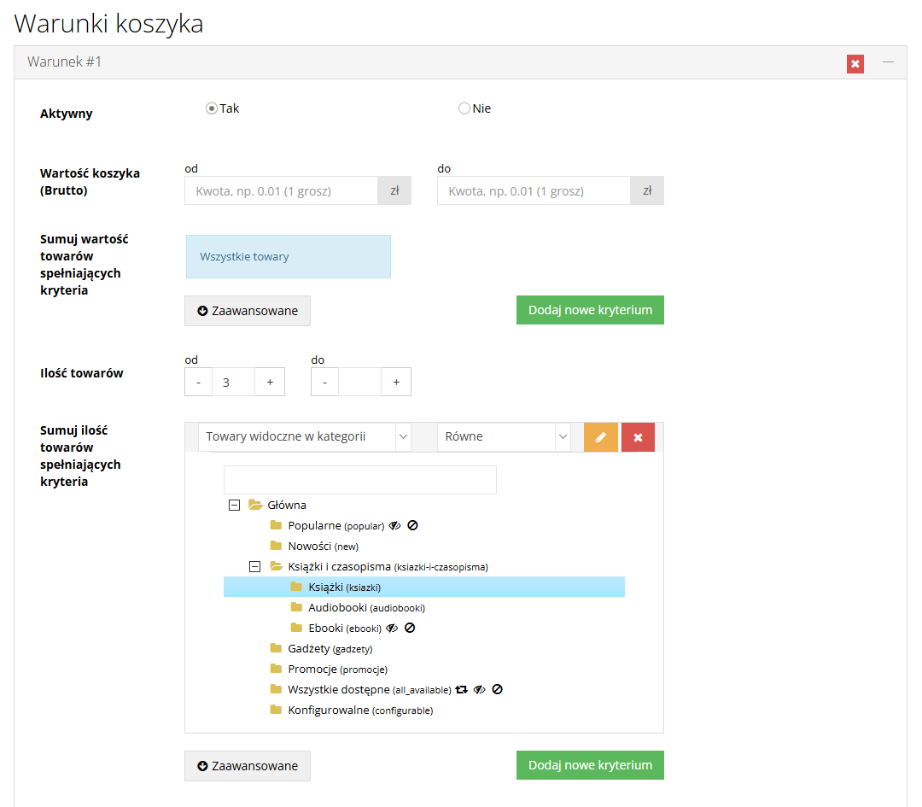922x807 pixels.
Task: Toggle crossed-eye icon beside Ebooki category
Action: tap(392, 628)
